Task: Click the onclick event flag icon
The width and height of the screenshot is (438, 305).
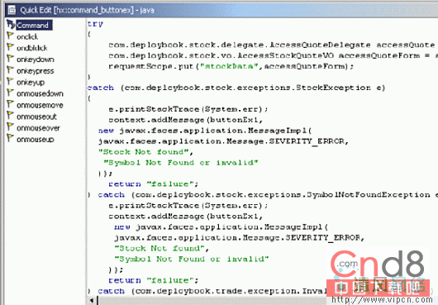Action: (10, 36)
